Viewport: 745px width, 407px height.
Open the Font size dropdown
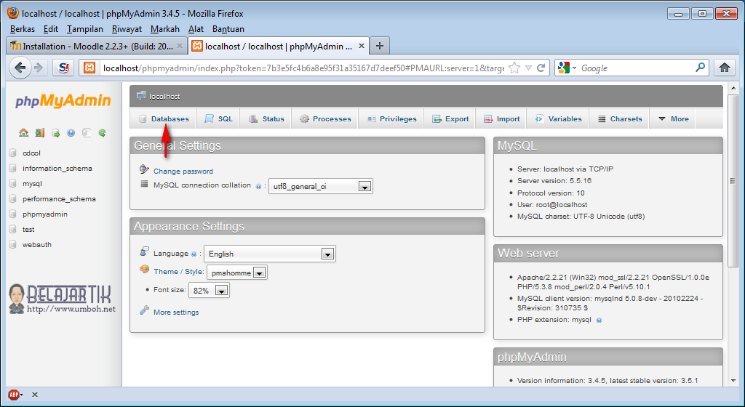[x=209, y=290]
